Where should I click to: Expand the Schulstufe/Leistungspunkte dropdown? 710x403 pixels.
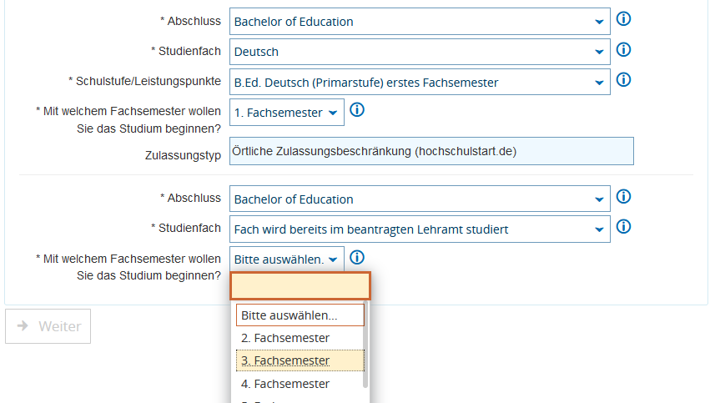(x=420, y=83)
